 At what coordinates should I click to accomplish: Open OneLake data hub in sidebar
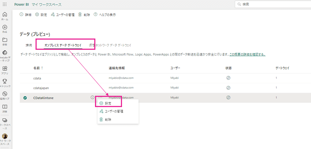5,56
